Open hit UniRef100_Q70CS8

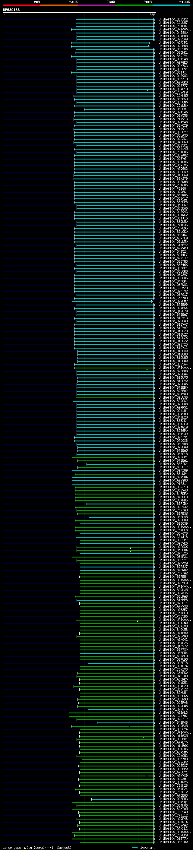tap(173, 441)
